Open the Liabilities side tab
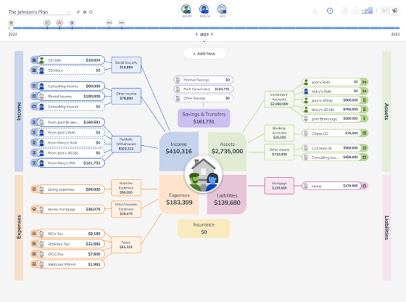This screenshot has width=406, height=302. [x=386, y=228]
